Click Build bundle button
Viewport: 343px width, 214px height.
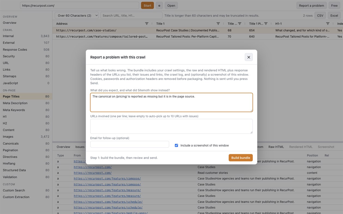241,158
